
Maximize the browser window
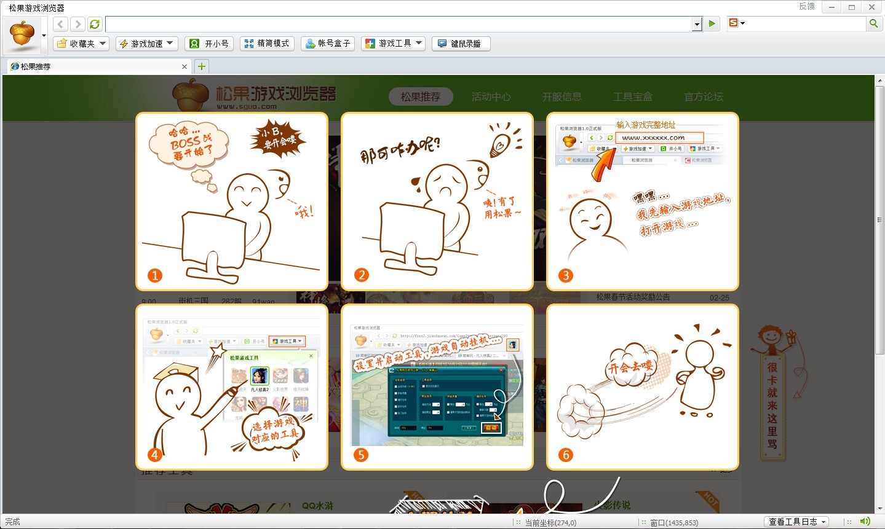tap(852, 7)
